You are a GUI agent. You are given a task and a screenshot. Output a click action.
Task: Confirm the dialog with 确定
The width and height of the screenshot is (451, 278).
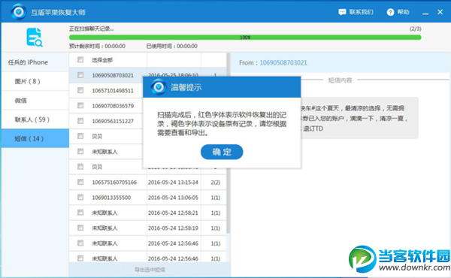[222, 152]
